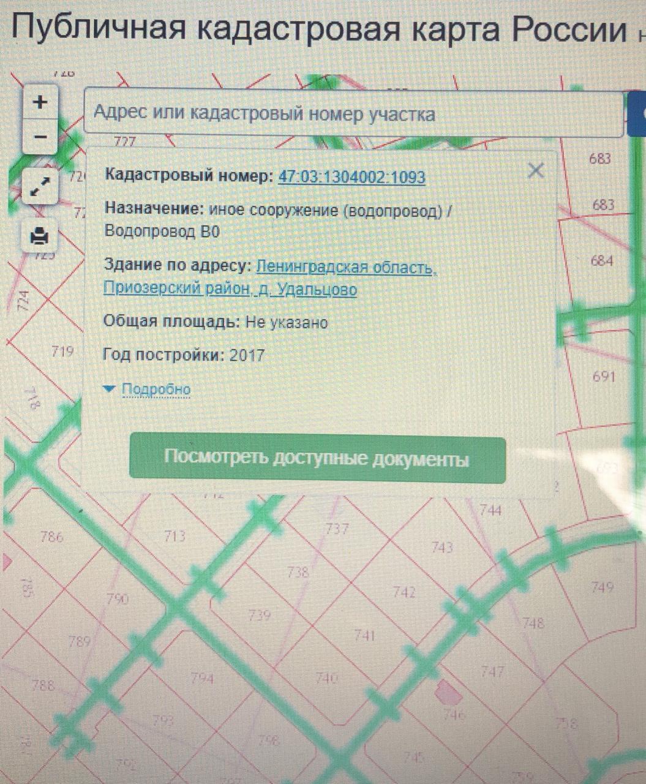Viewport: 646px width, 784px height.
Task: Pick parcel 749 near the curved pipeline
Action: tap(603, 587)
